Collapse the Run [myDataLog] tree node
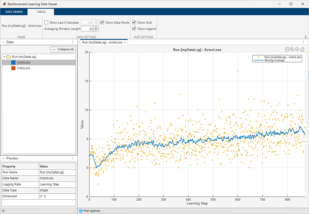The image size is (309, 214). [4, 57]
